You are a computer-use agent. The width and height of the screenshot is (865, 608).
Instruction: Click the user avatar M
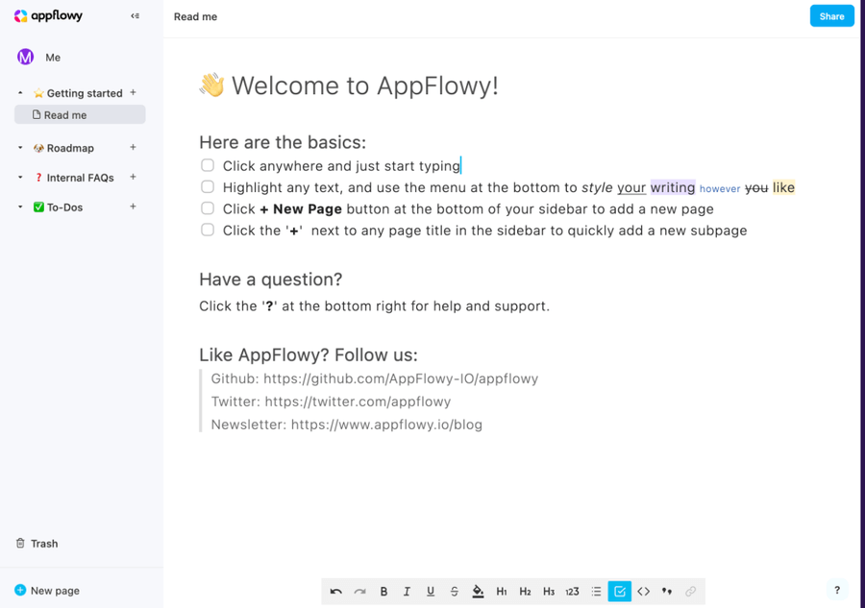point(25,57)
